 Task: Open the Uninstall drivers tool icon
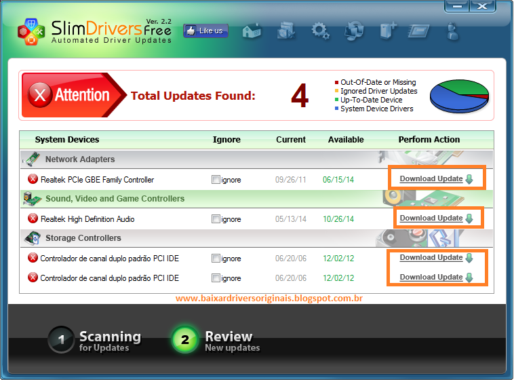coord(286,31)
